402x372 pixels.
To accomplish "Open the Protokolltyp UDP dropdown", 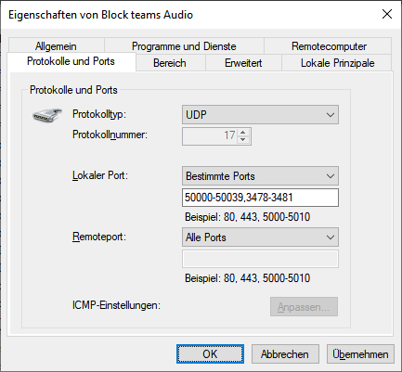I will (260, 115).
